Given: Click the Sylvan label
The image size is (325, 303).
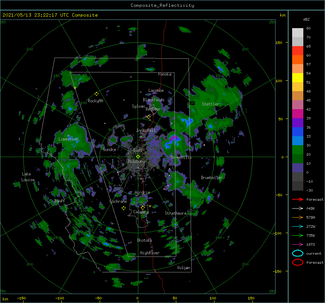Looking at the screenshot, I should coord(138,106).
